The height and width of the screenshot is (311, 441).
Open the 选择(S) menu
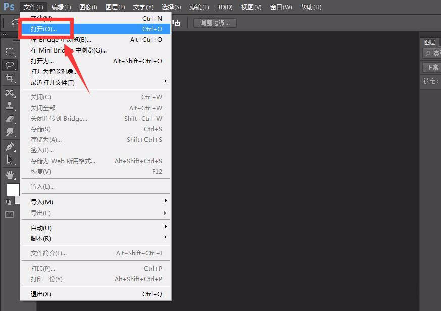point(171,7)
